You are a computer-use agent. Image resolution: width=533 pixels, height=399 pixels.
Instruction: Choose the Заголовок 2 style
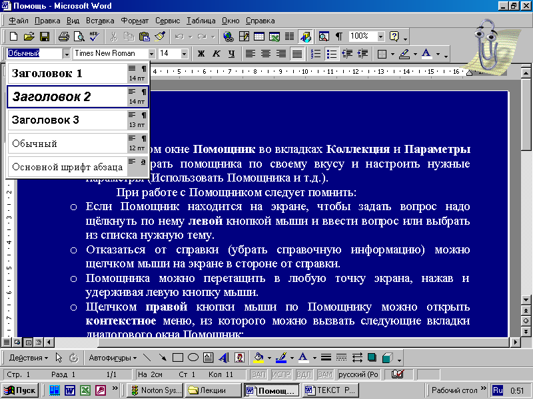[x=78, y=96]
